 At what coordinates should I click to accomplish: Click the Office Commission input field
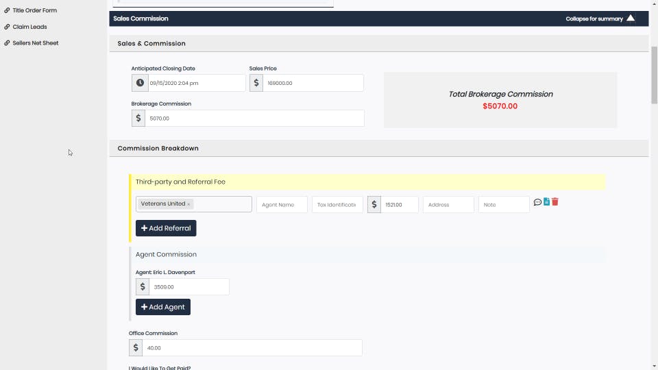[x=252, y=348]
